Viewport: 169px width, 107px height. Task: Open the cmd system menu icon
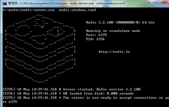[x=5, y=3]
